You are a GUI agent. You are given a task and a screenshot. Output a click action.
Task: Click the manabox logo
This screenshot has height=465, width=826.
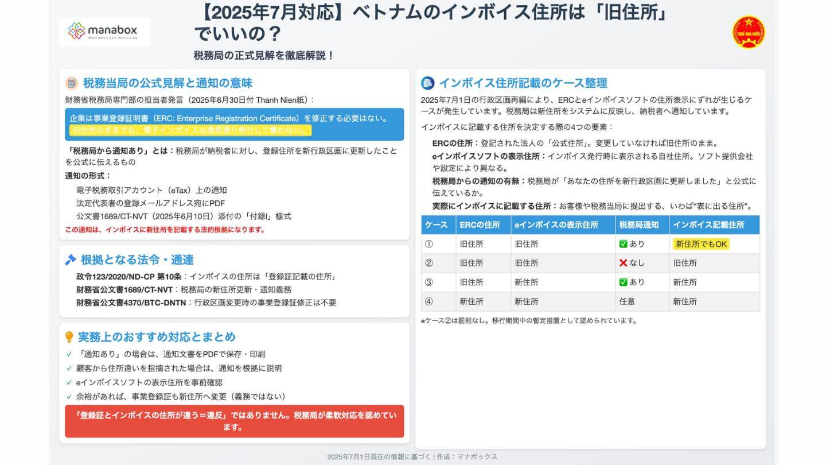point(104,31)
